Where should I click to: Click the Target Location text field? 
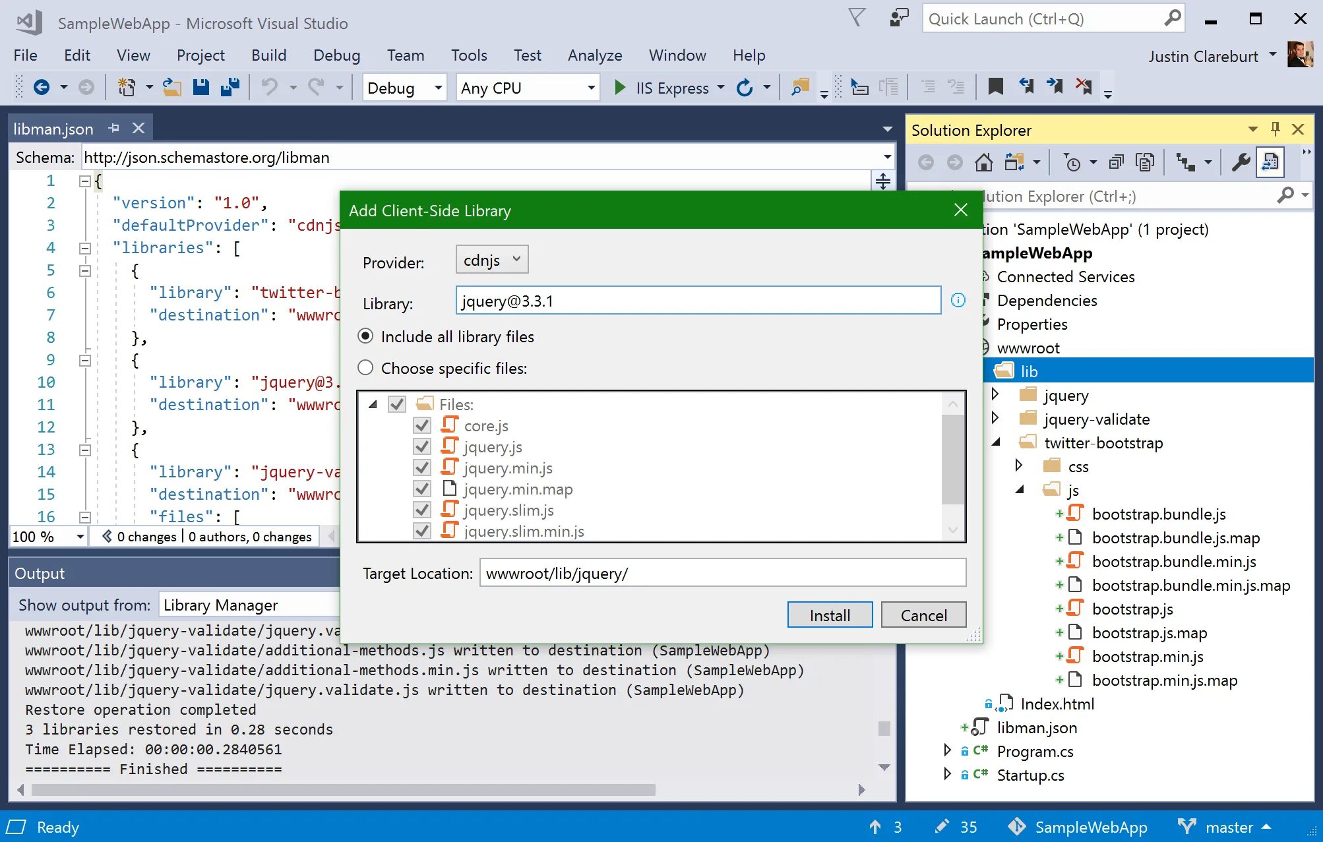pos(722,573)
